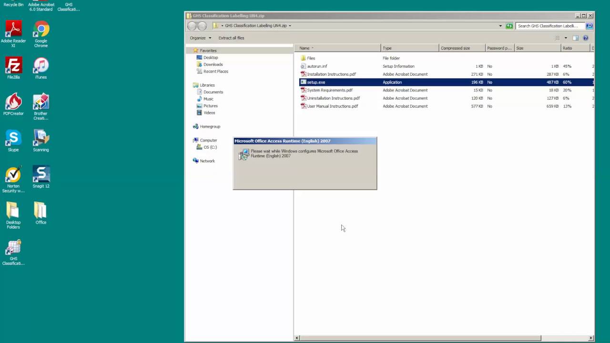Screen dimensions: 610x343
Task: Click the Change your view icon
Action: tap(557, 38)
